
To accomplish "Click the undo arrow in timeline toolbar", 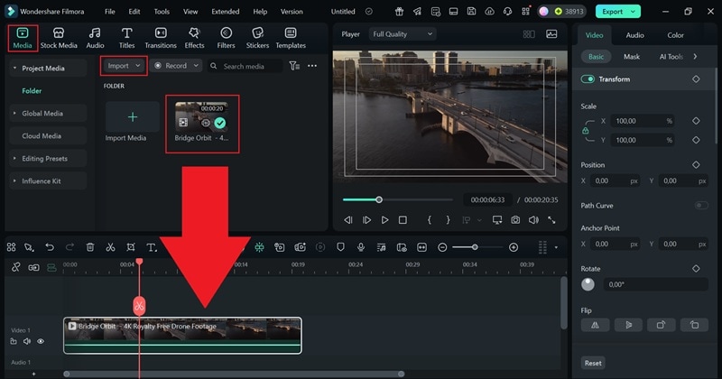I will (x=50, y=247).
